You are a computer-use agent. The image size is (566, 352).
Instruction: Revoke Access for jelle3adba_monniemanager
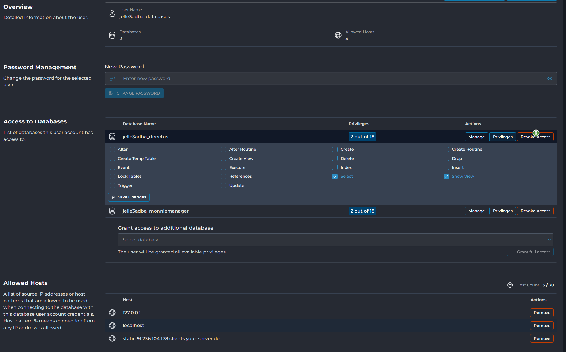point(535,211)
